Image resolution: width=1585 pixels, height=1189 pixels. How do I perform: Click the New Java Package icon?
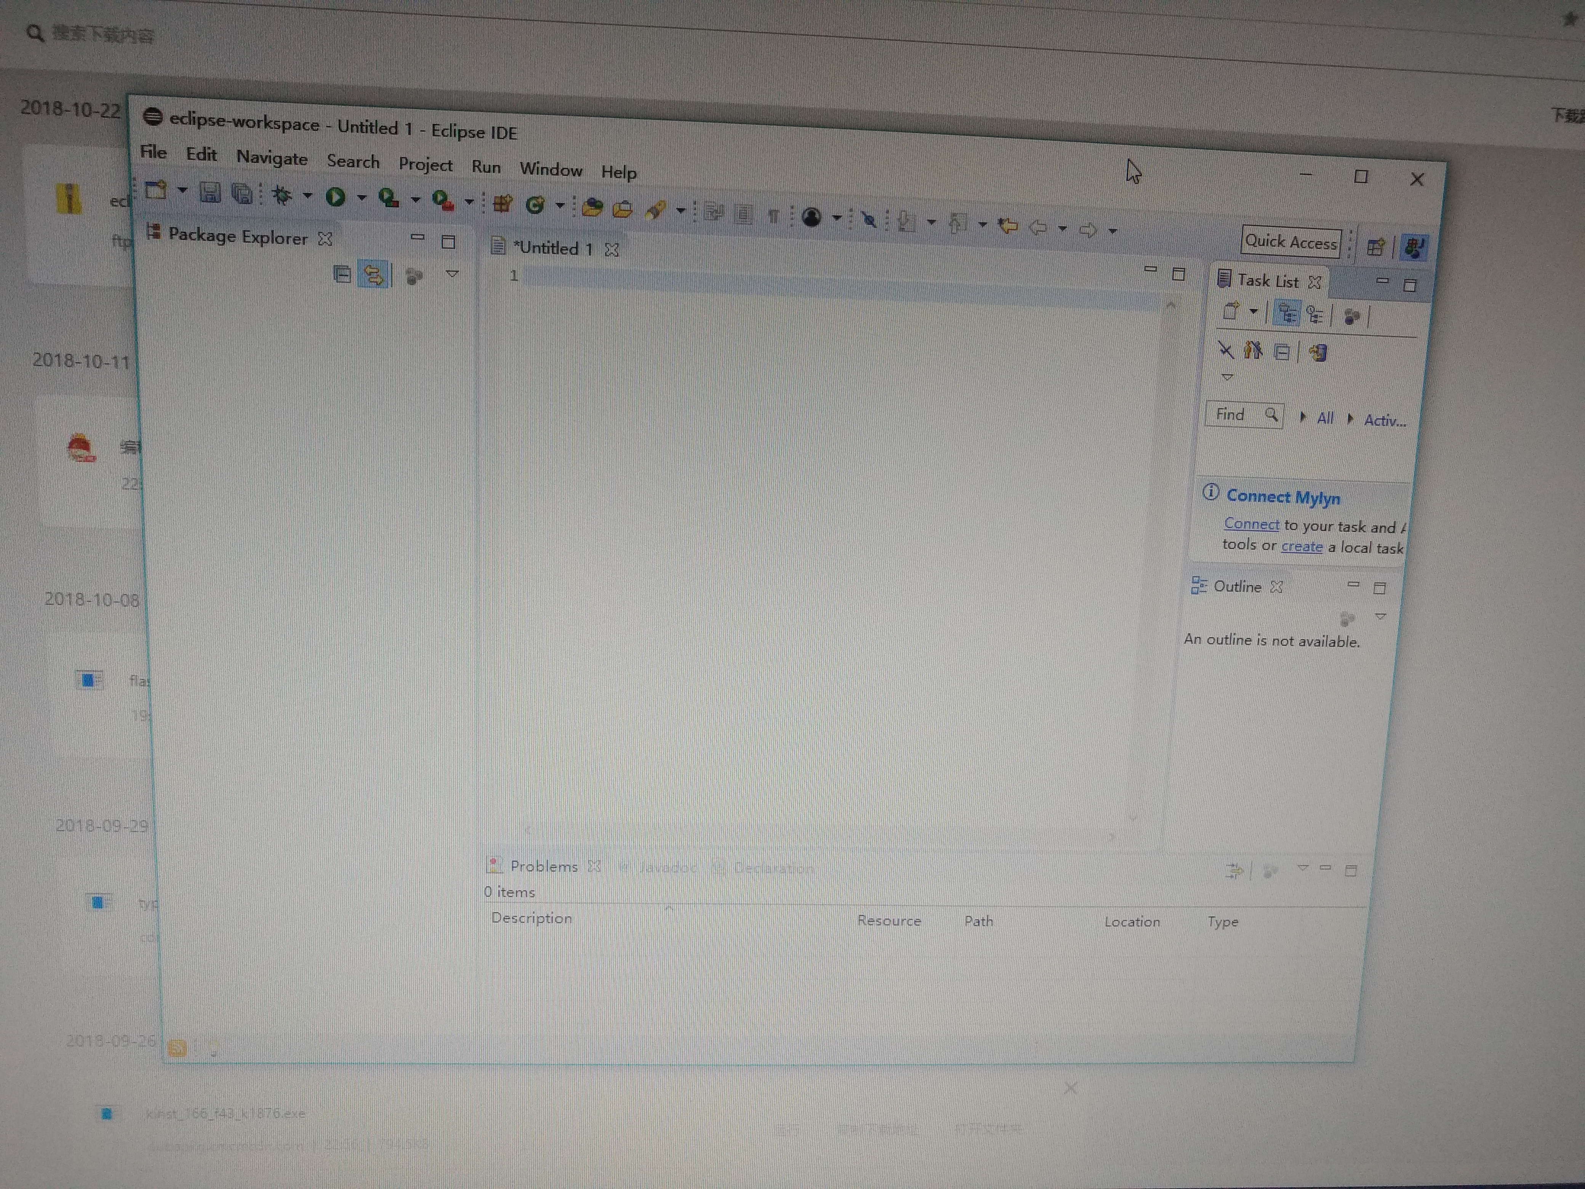pyautogui.click(x=502, y=204)
